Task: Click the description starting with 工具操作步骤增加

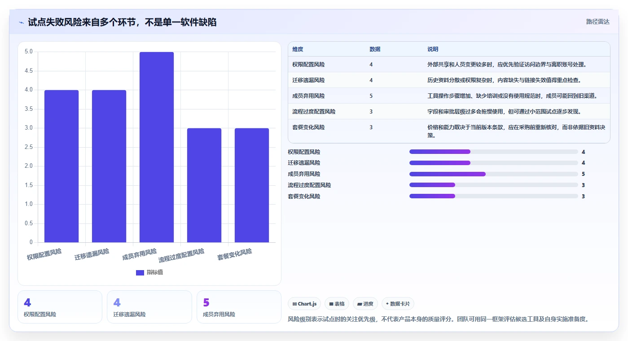Action: click(x=512, y=96)
